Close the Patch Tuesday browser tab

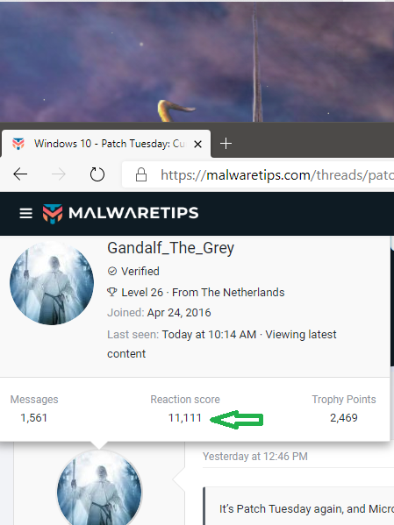(x=197, y=145)
